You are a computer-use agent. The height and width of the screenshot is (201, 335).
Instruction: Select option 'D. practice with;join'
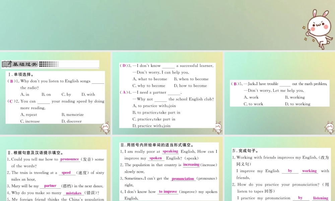click(x=151, y=126)
